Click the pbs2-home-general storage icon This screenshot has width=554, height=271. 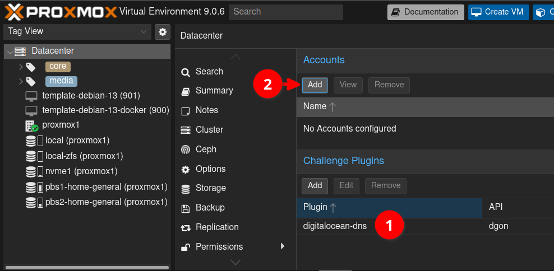pos(35,203)
